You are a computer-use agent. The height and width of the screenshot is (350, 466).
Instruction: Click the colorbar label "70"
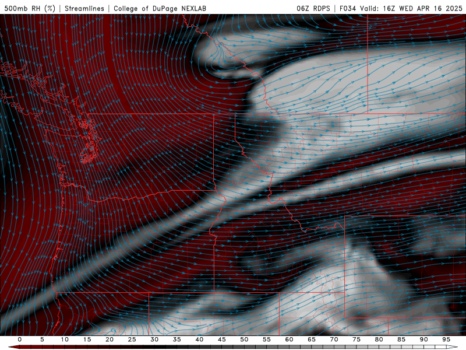pos(334,339)
